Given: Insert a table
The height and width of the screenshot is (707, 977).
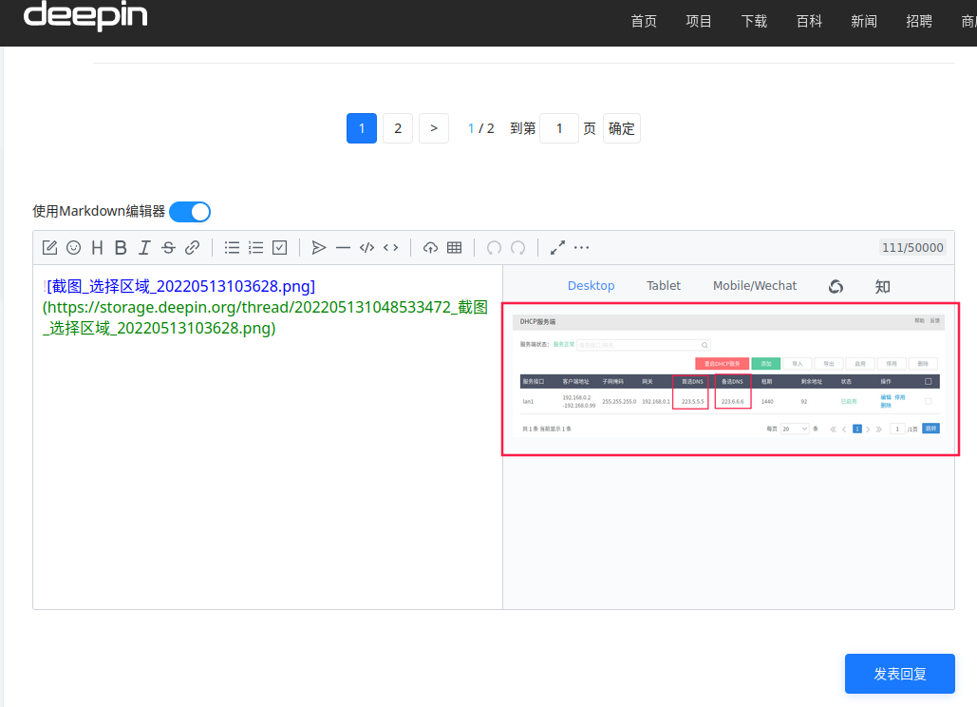Looking at the screenshot, I should click(454, 247).
